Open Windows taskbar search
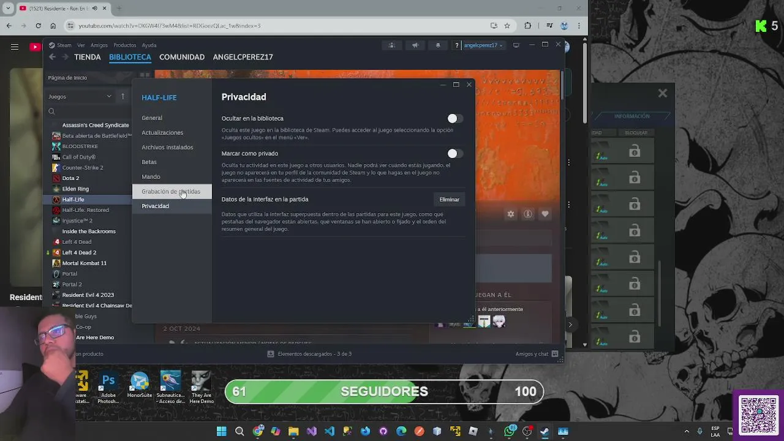Image resolution: width=784 pixels, height=441 pixels. (239, 431)
